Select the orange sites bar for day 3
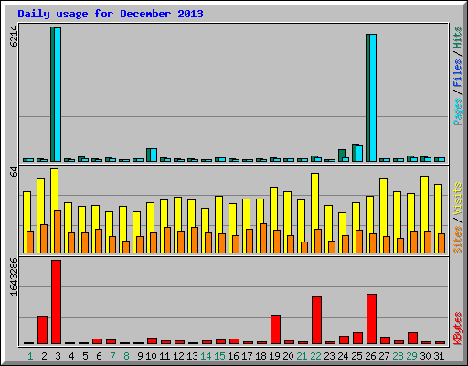 [x=58, y=231]
